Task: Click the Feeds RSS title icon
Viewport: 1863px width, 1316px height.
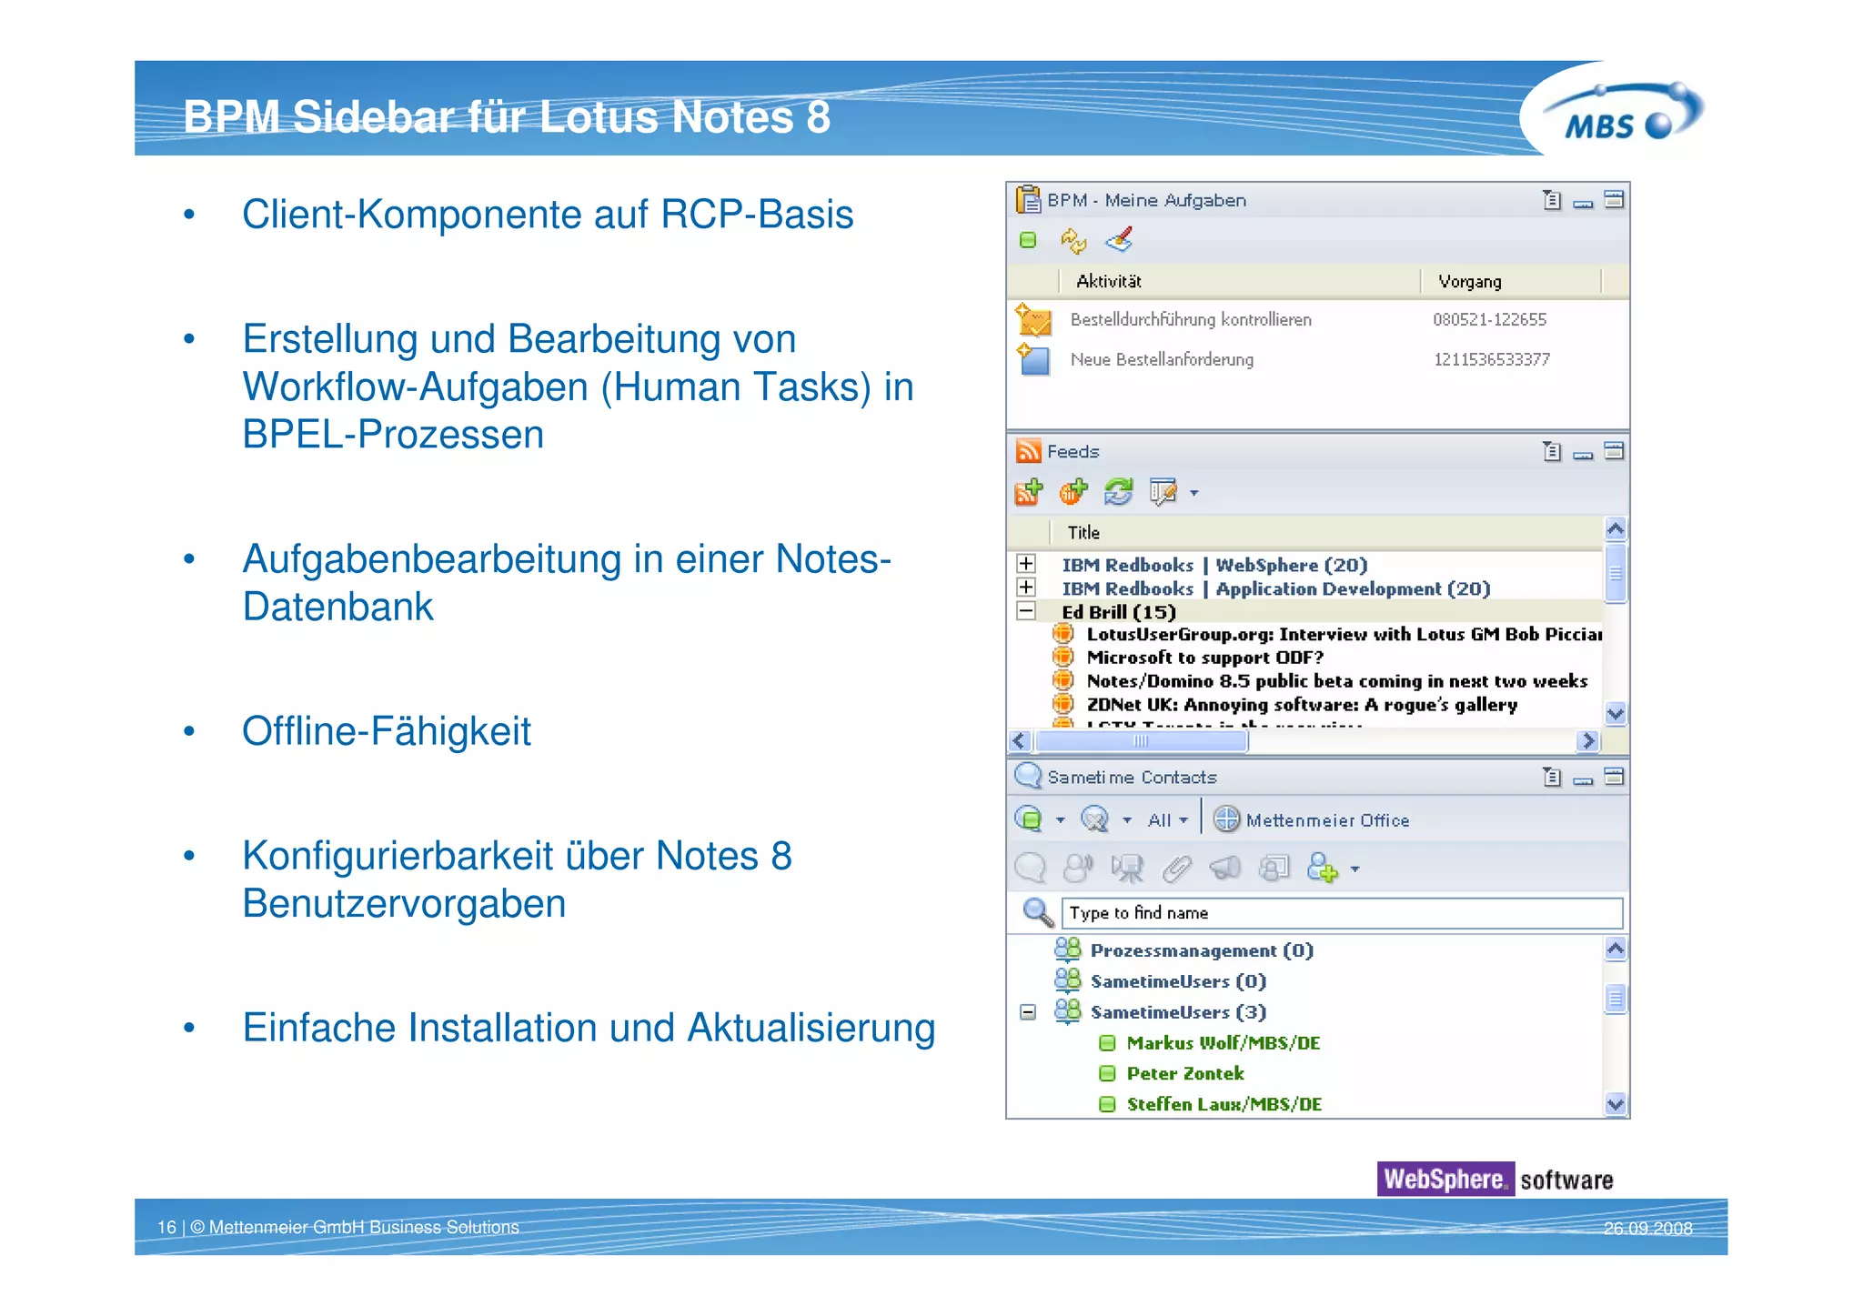Action: [1029, 451]
